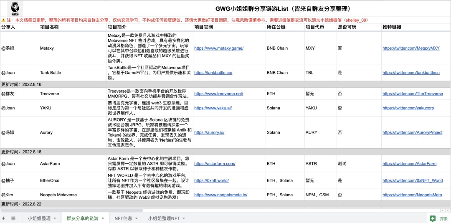Select the 项目代币 header cell
Image resolution: width=451 pixels, height=223 pixels.
coord(320,27)
